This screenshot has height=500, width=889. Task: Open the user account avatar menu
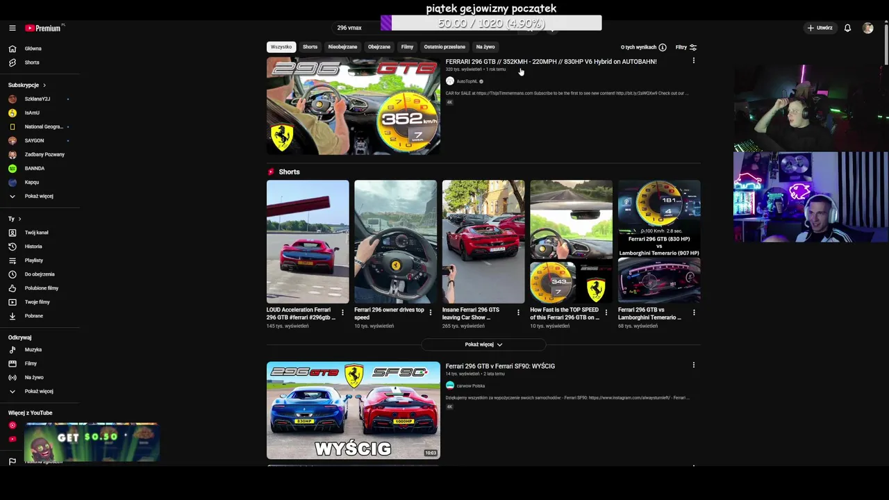coord(867,28)
